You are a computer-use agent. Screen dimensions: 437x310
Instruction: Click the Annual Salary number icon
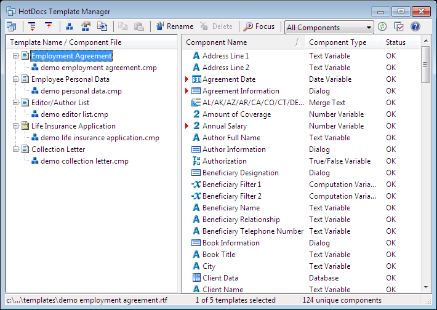[196, 126]
